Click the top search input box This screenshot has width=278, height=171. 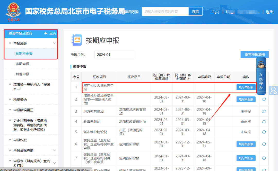point(165,12)
